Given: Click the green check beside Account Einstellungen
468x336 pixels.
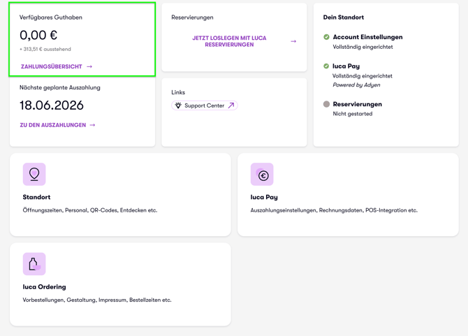Looking at the screenshot, I should tap(326, 37).
